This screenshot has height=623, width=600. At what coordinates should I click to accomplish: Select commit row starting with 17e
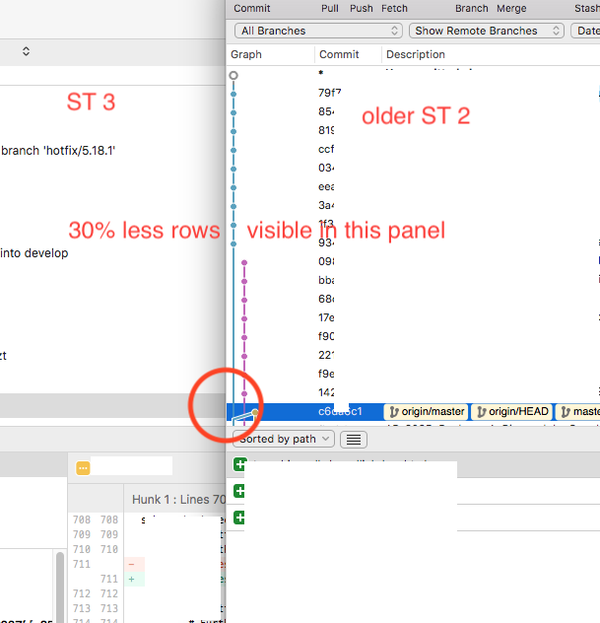(x=413, y=317)
